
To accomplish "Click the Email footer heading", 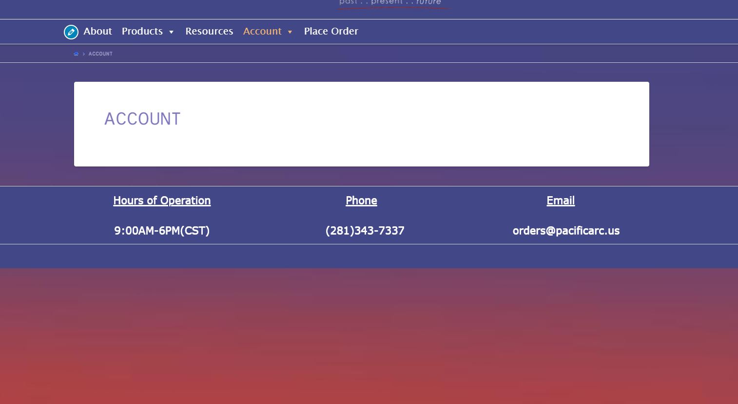I will [561, 201].
